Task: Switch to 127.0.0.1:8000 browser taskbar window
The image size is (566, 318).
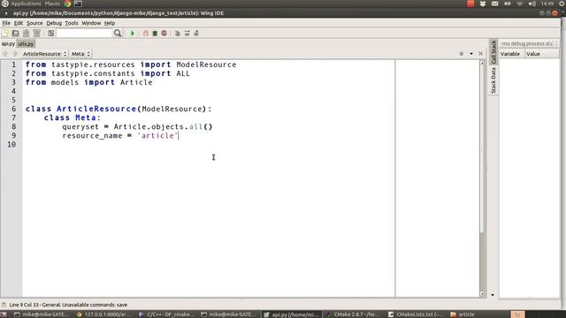Action: pos(104,314)
